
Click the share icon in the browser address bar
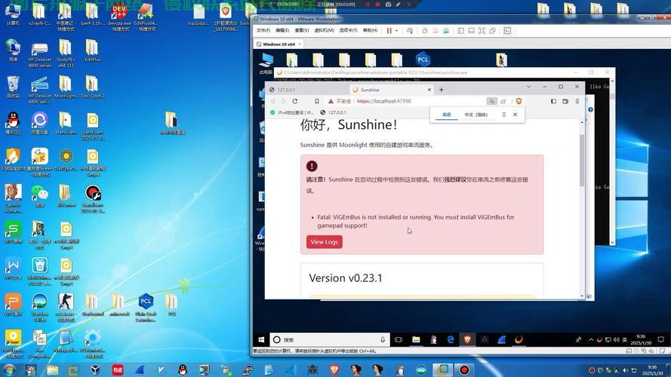503,101
